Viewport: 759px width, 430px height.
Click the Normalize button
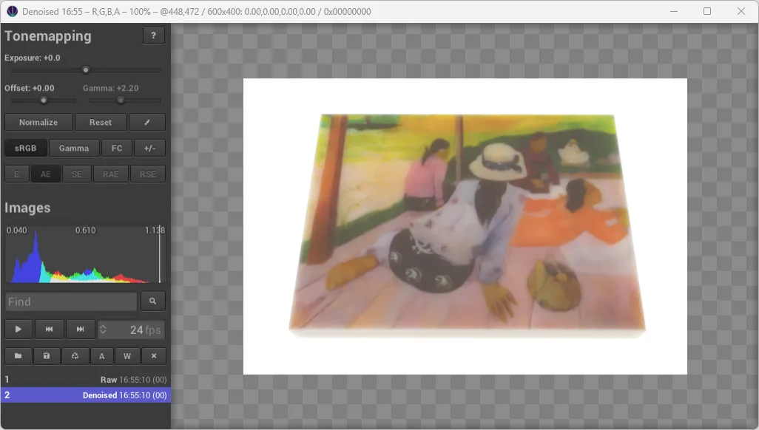(38, 122)
